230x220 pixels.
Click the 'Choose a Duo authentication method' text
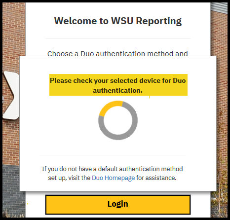117,53
